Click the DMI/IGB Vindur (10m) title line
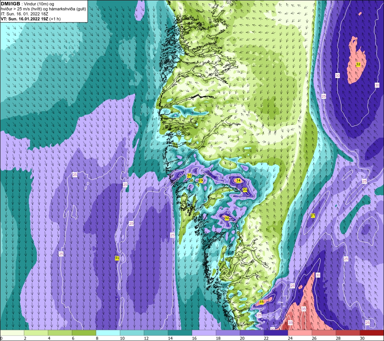Screen dimensions: 384x341 (28, 4)
